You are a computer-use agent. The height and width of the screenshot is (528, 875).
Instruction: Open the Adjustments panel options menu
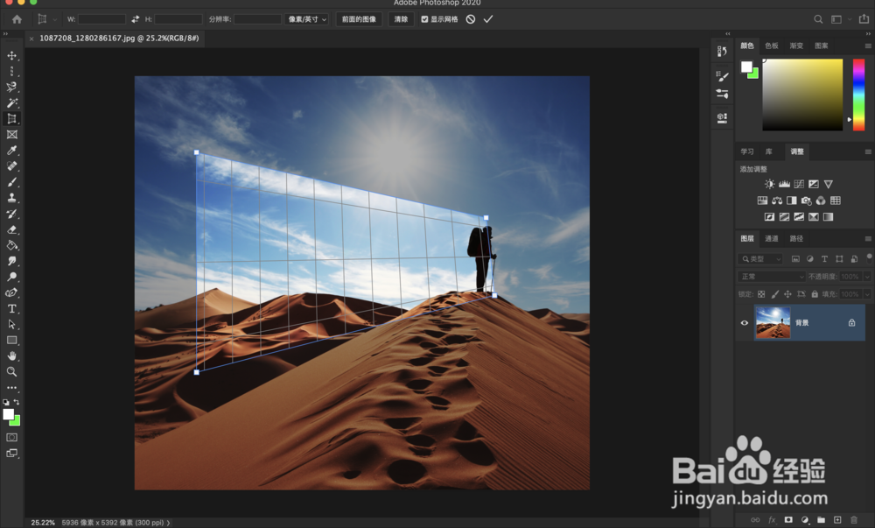tap(868, 151)
